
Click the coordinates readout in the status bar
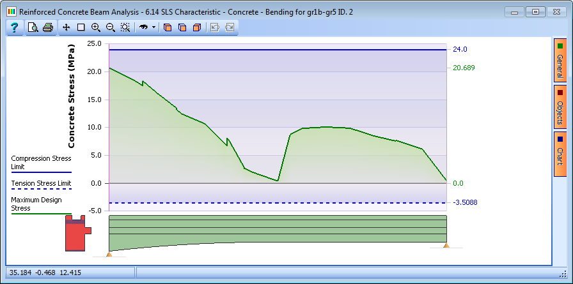45,273
